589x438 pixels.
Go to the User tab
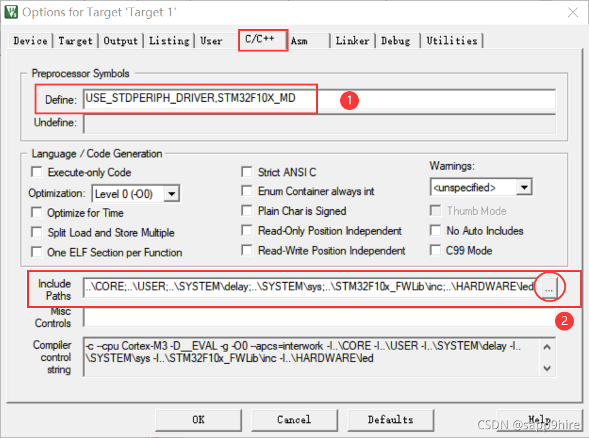pos(211,41)
